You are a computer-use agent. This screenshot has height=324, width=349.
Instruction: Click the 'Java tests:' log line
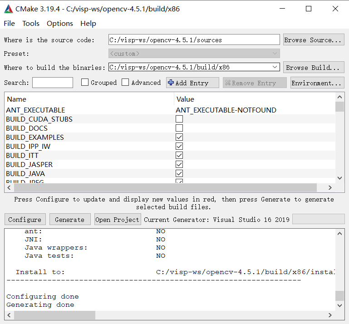point(49,255)
